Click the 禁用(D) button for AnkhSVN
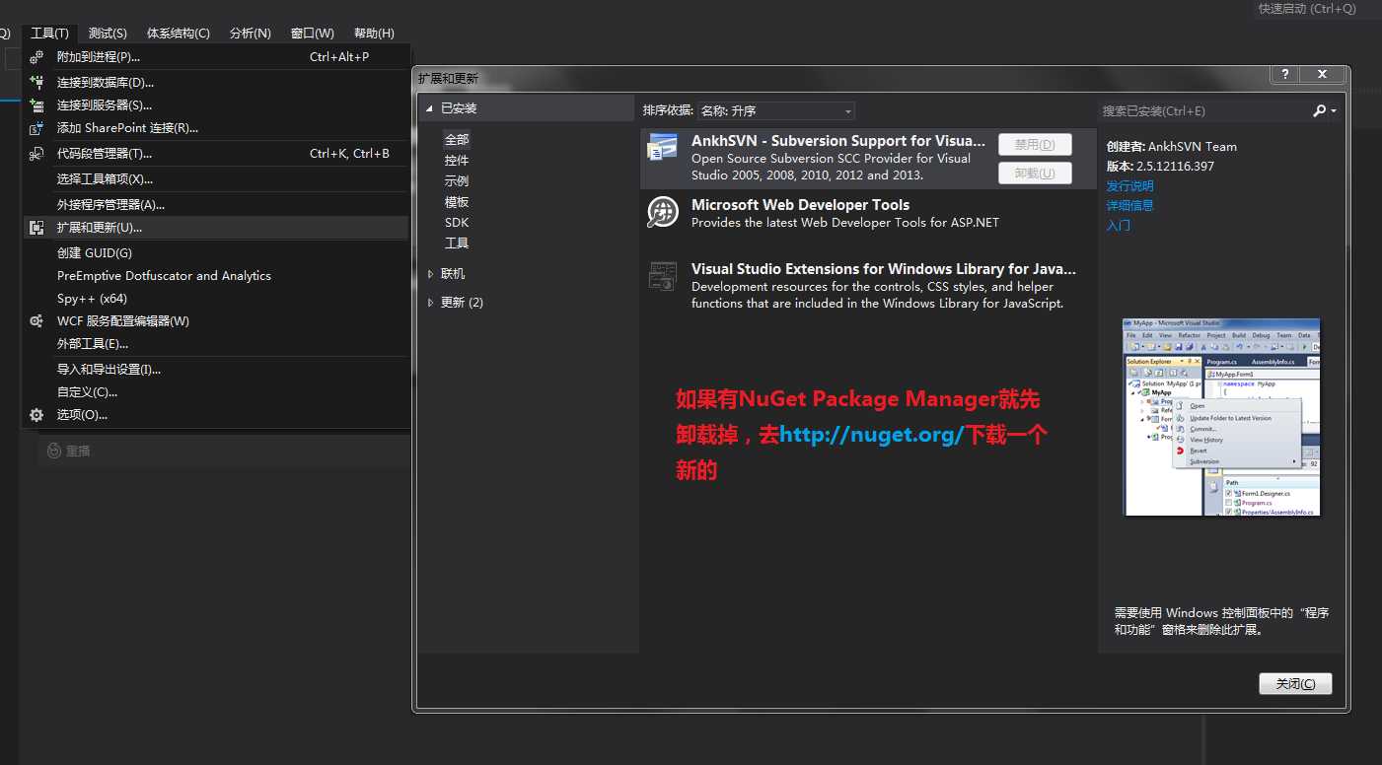This screenshot has width=1382, height=765. pos(1035,145)
